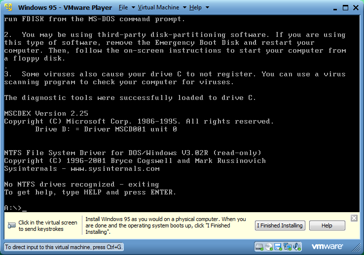
Task: Click 'Click in the virtual screen' hint text
Action: click(x=48, y=225)
